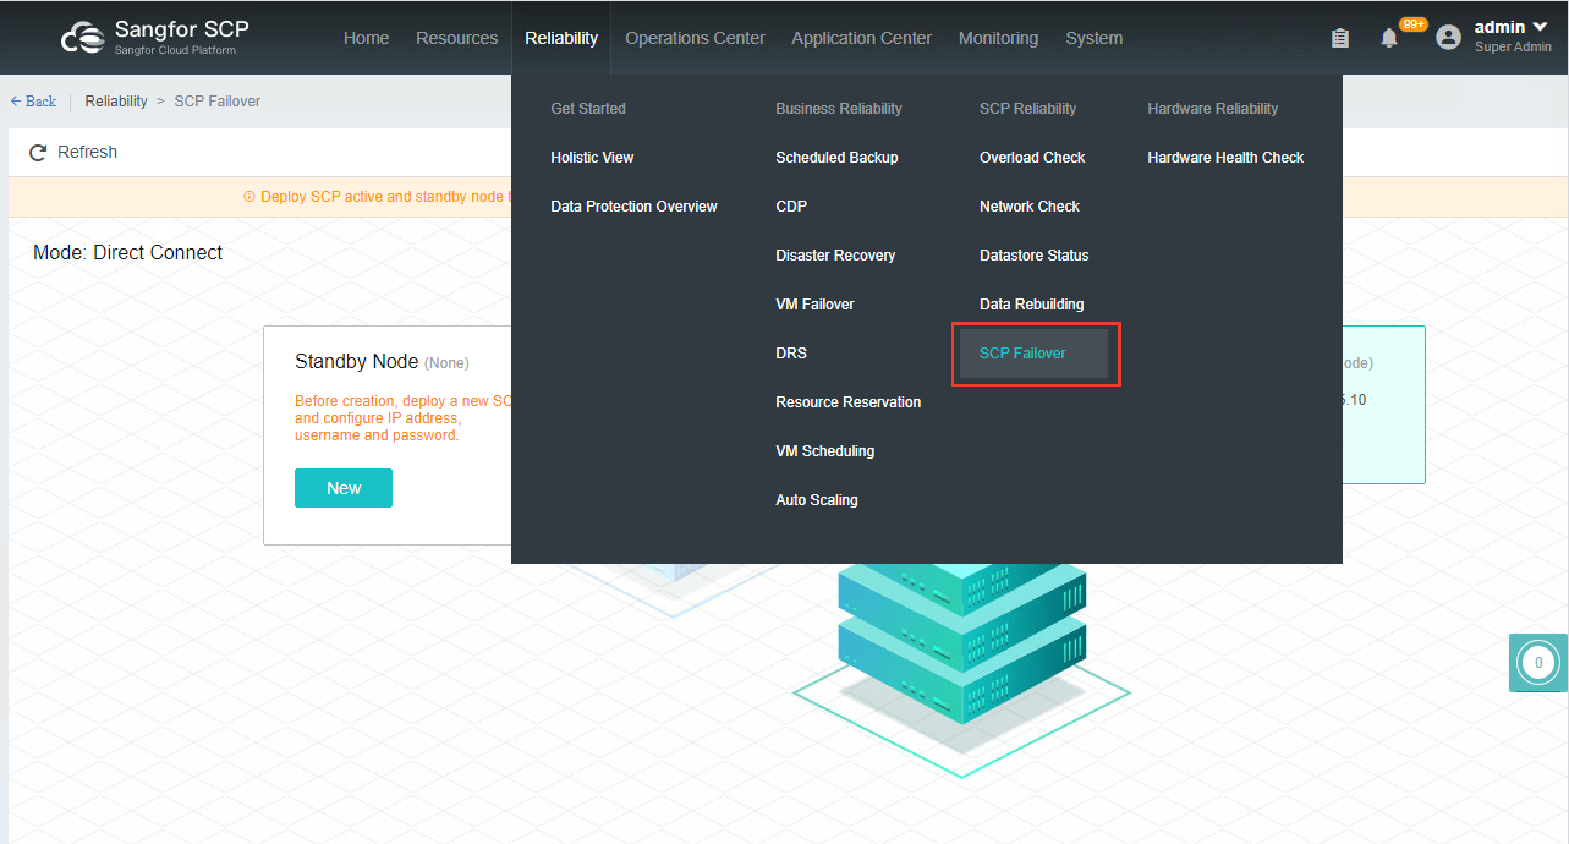Screen dimensions: 1569x844
Task: Open the DRS menu entry
Action: [x=791, y=353]
